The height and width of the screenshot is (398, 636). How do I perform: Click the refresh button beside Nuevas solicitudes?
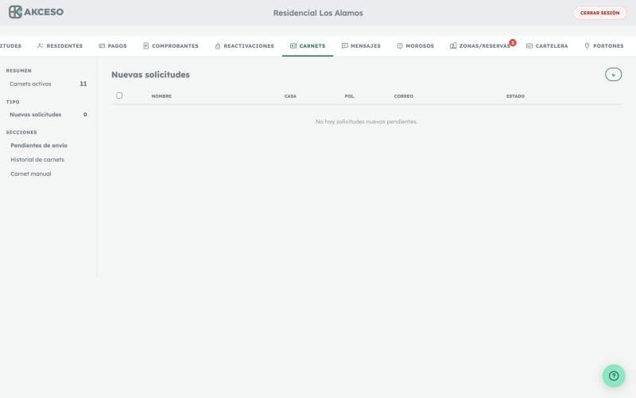(613, 74)
